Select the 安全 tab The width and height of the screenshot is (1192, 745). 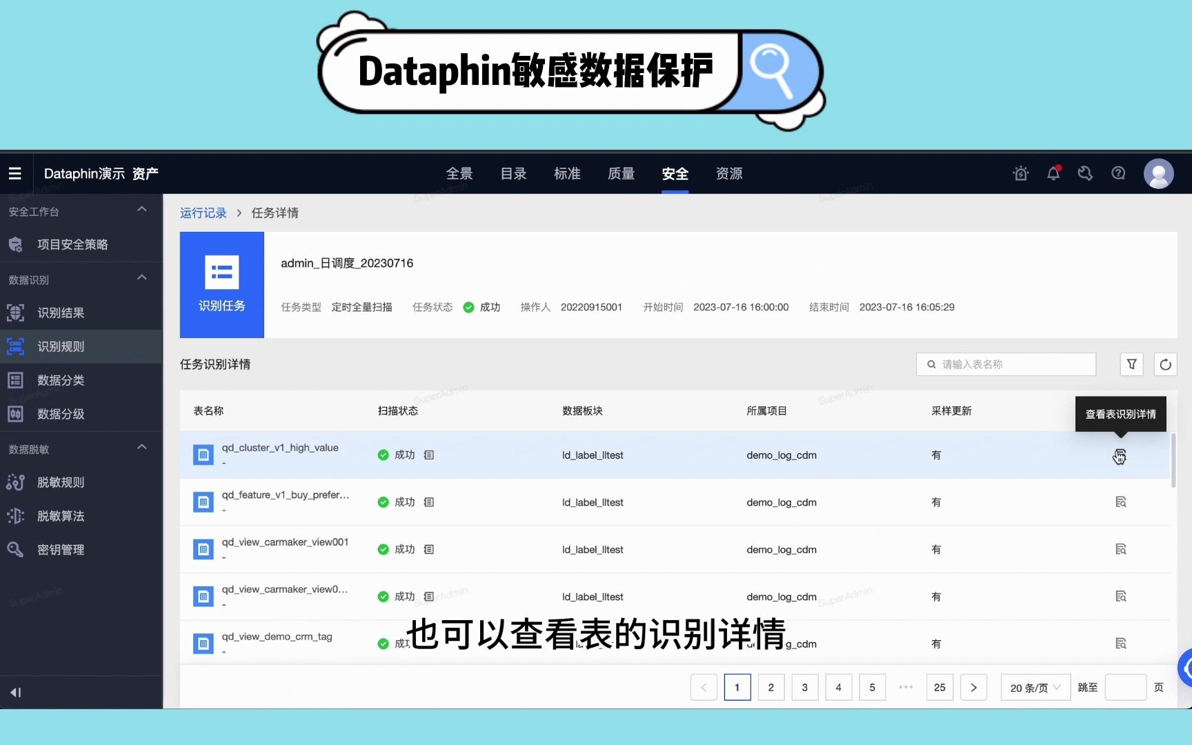click(x=675, y=174)
